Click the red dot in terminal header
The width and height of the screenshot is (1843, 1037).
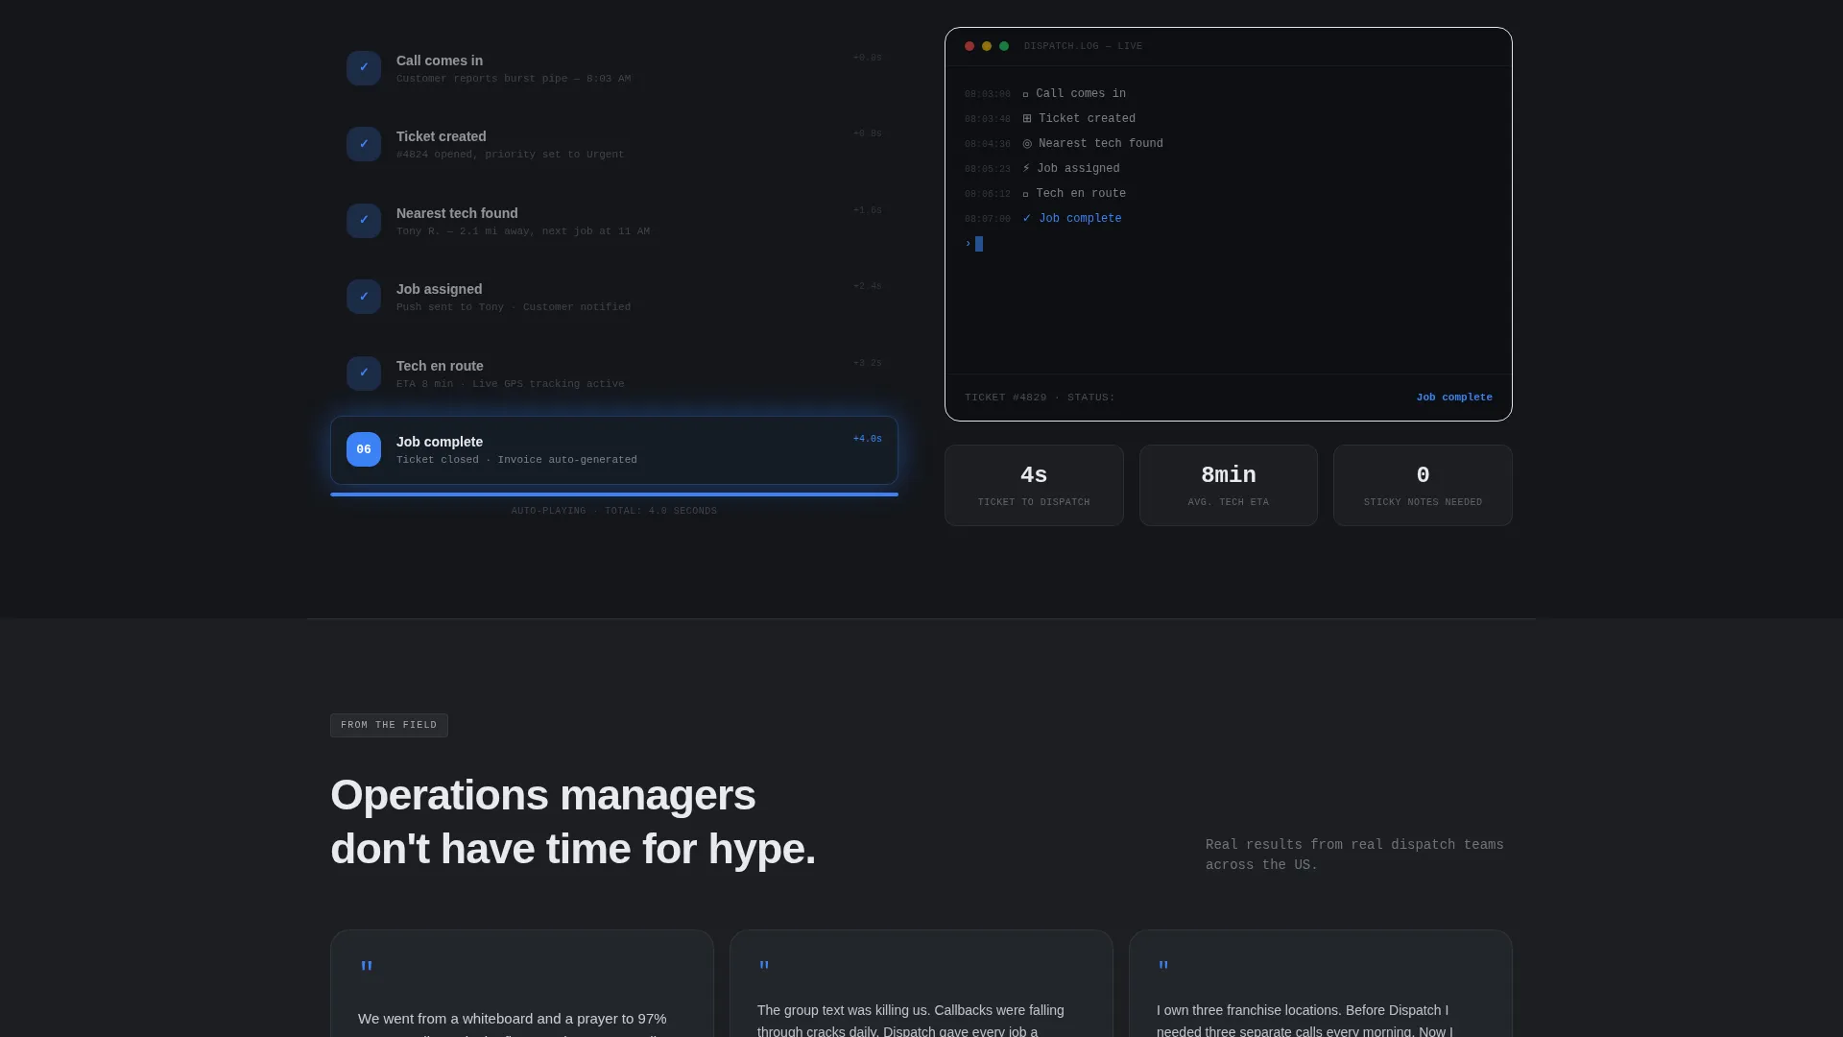[x=969, y=46]
